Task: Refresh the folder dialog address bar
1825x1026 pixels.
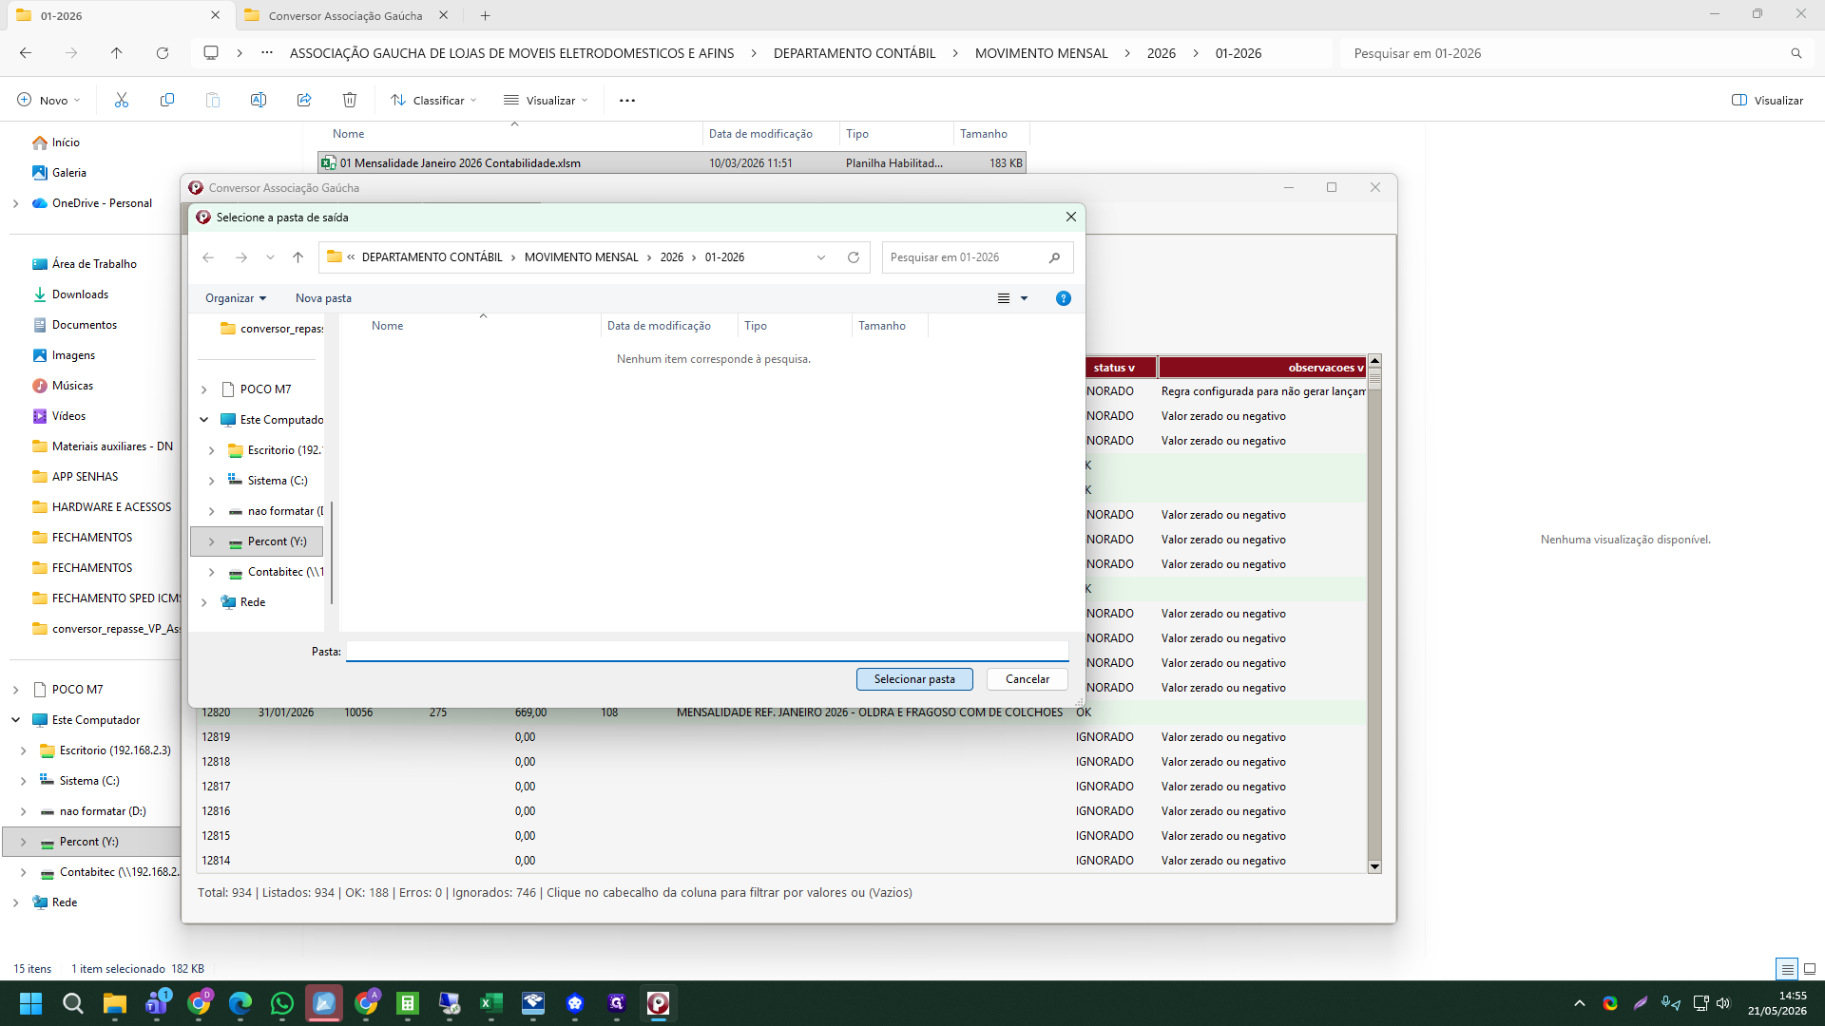Action: pos(854,257)
